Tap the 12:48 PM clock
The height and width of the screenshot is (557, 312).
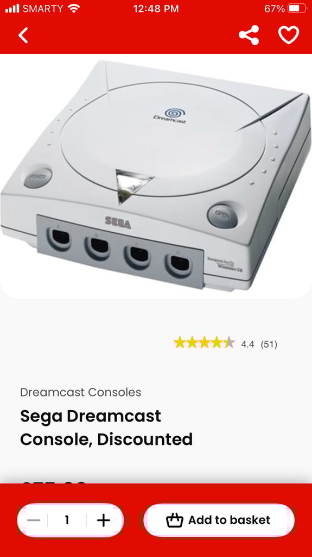tap(156, 9)
